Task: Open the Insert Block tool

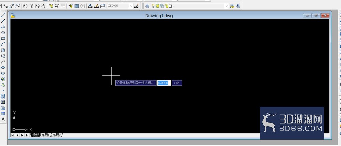Action: 3,79
